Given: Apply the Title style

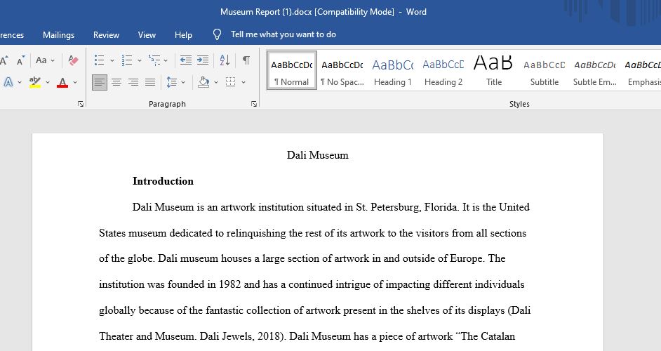Looking at the screenshot, I should 493,70.
